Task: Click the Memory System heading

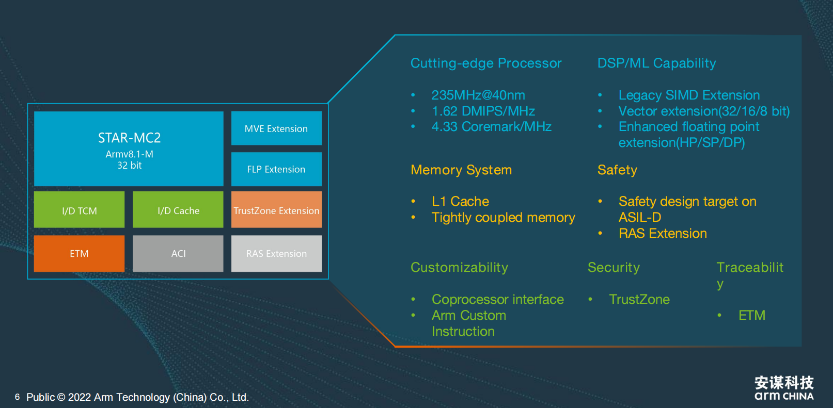Action: tap(461, 170)
